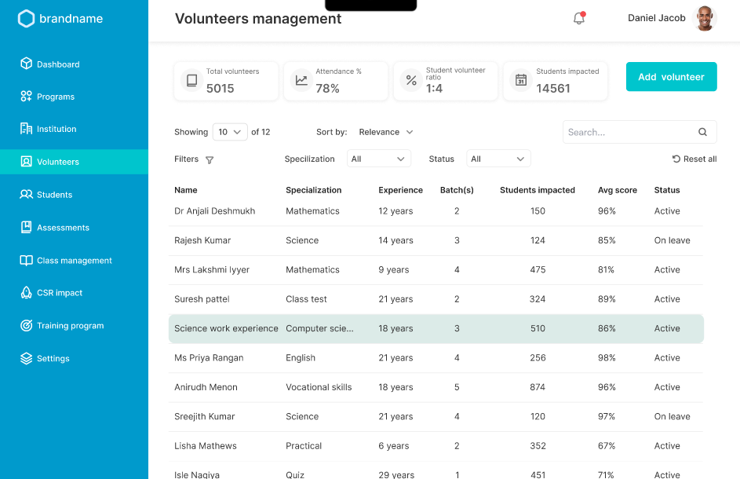
Task: Click the Student volunteer ratio percent icon
Action: tap(411, 80)
